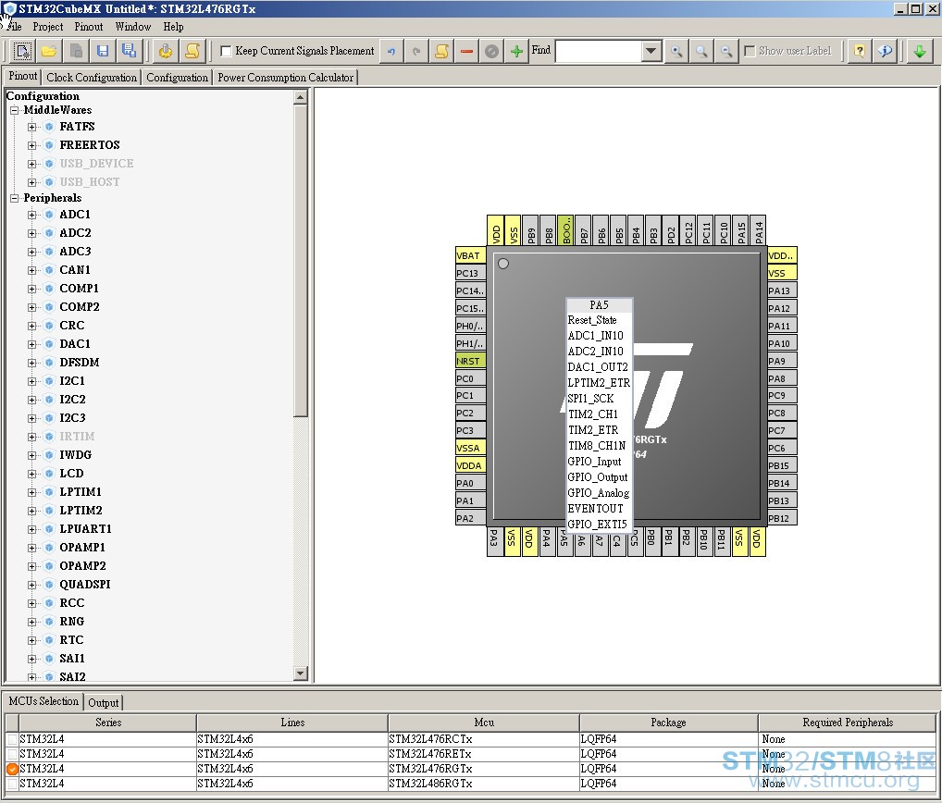The height and width of the screenshot is (803, 942).
Task: Click the Generate Code gear icon
Action: [x=166, y=51]
